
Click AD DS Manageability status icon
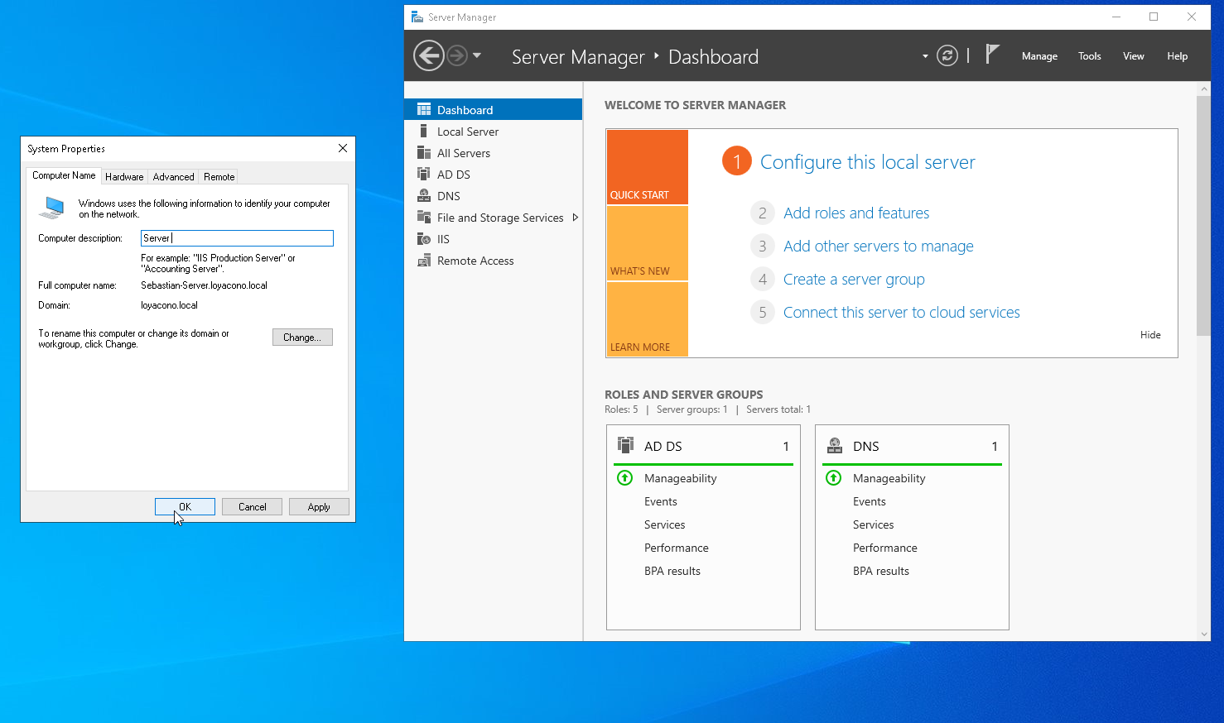coord(625,478)
